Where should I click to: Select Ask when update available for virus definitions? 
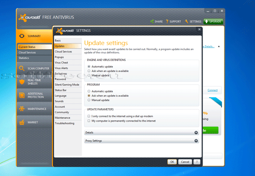[89, 71]
